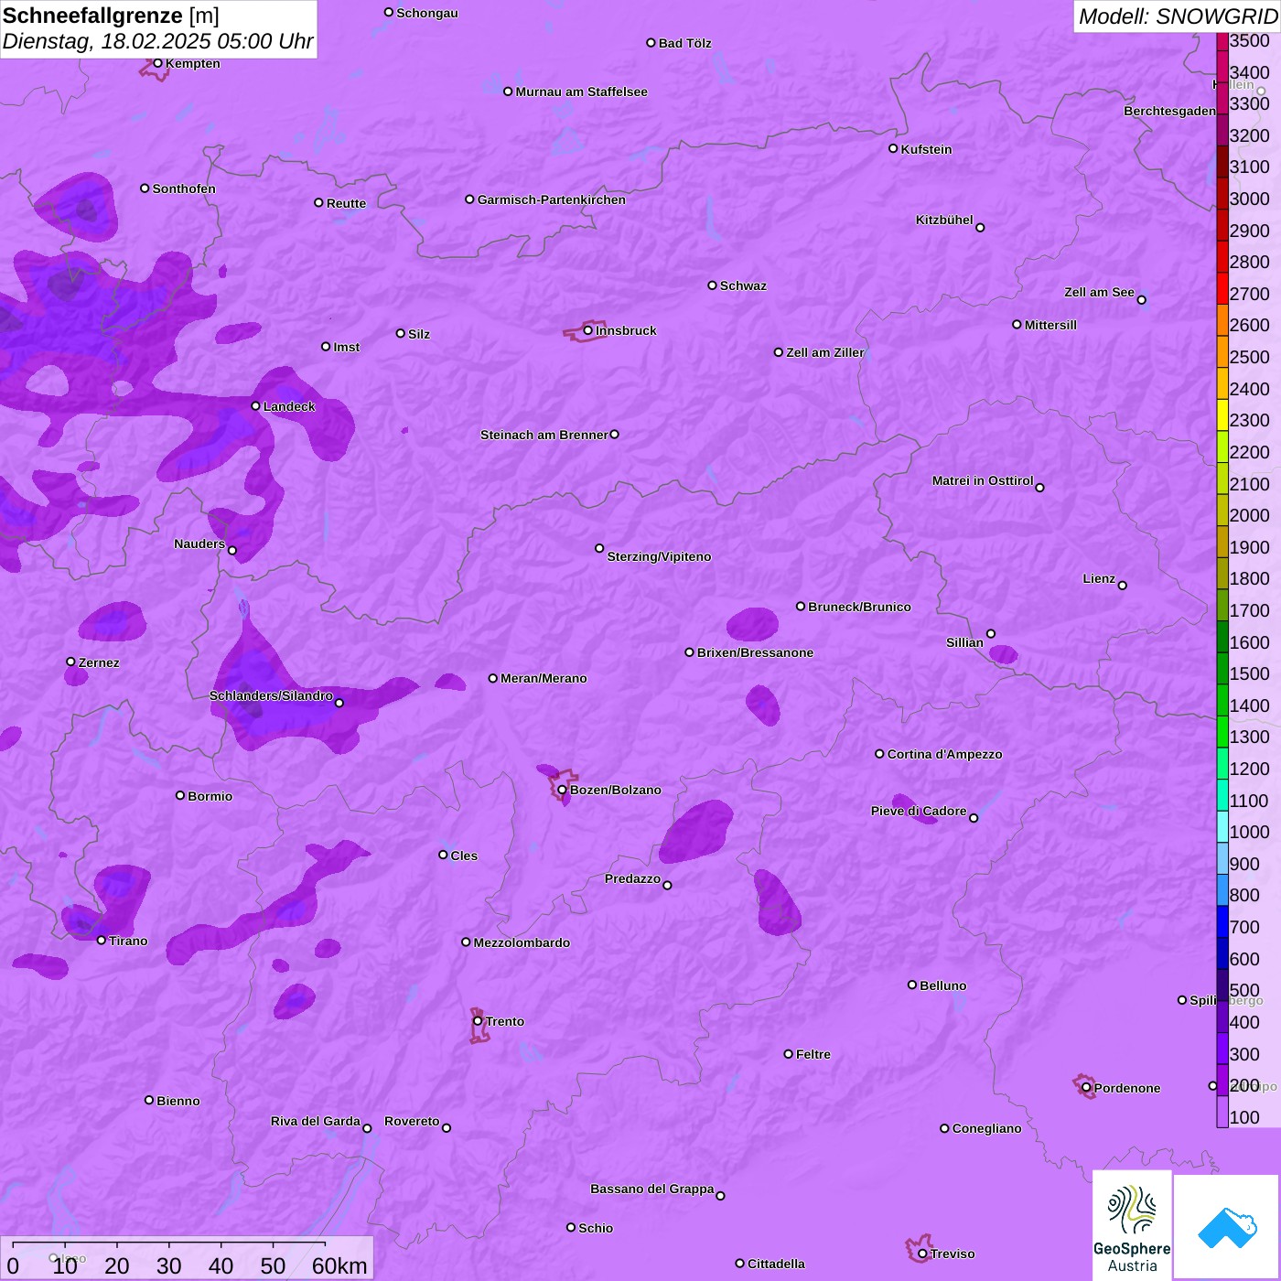Select the Bozen/Bolzano city marker dot
Screen dimensions: 1281x1281
point(562,790)
